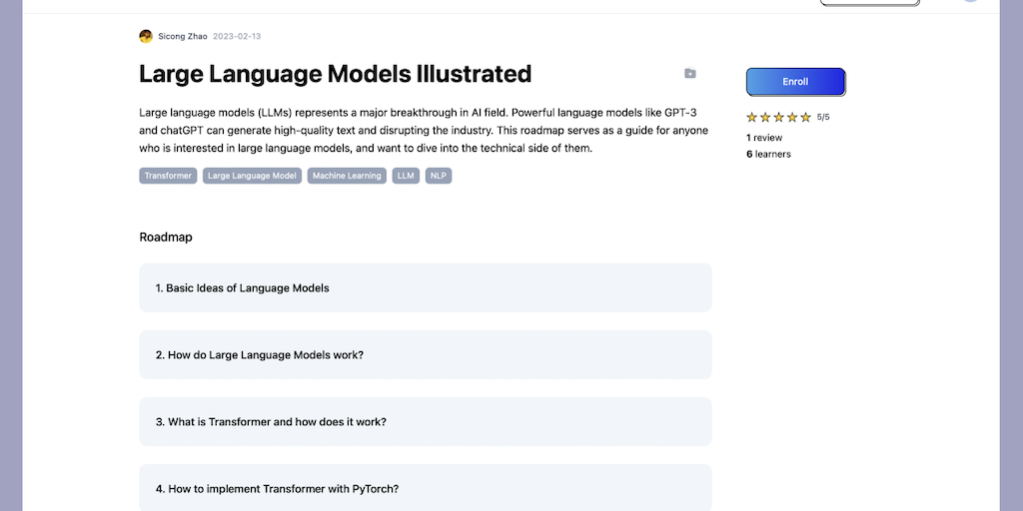The width and height of the screenshot is (1023, 511).
Task: Expand "1. Basic Ideas of Language Models"
Action: [x=425, y=287]
